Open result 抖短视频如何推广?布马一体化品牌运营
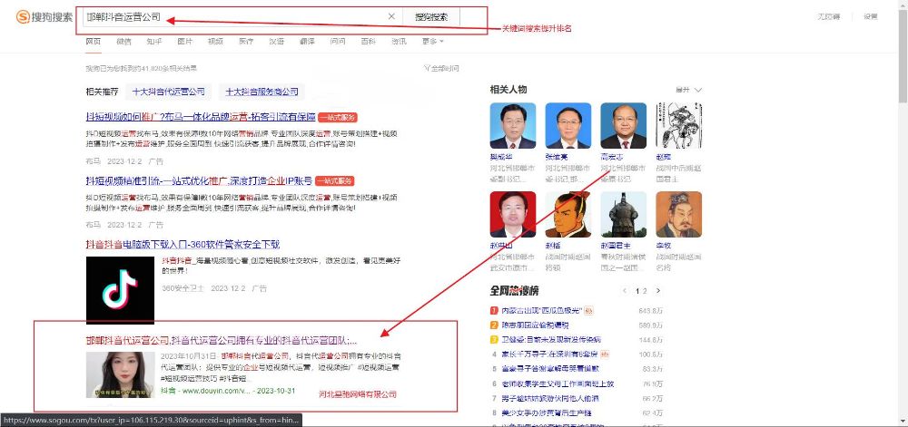Image resolution: width=908 pixels, height=427 pixels. click(x=201, y=117)
